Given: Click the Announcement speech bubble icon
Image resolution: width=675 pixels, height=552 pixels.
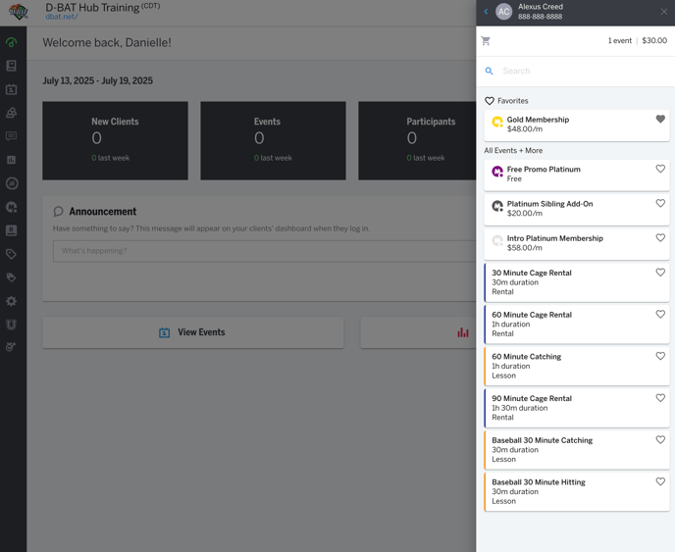Looking at the screenshot, I should 58,211.
